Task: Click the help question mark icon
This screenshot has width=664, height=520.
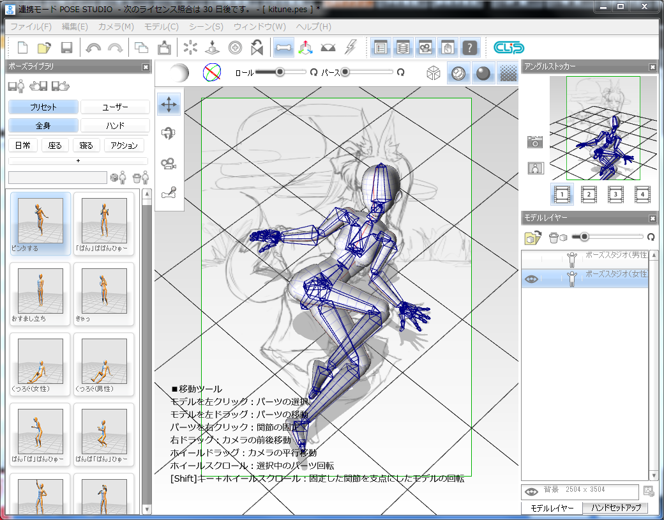Action: pyautogui.click(x=469, y=47)
